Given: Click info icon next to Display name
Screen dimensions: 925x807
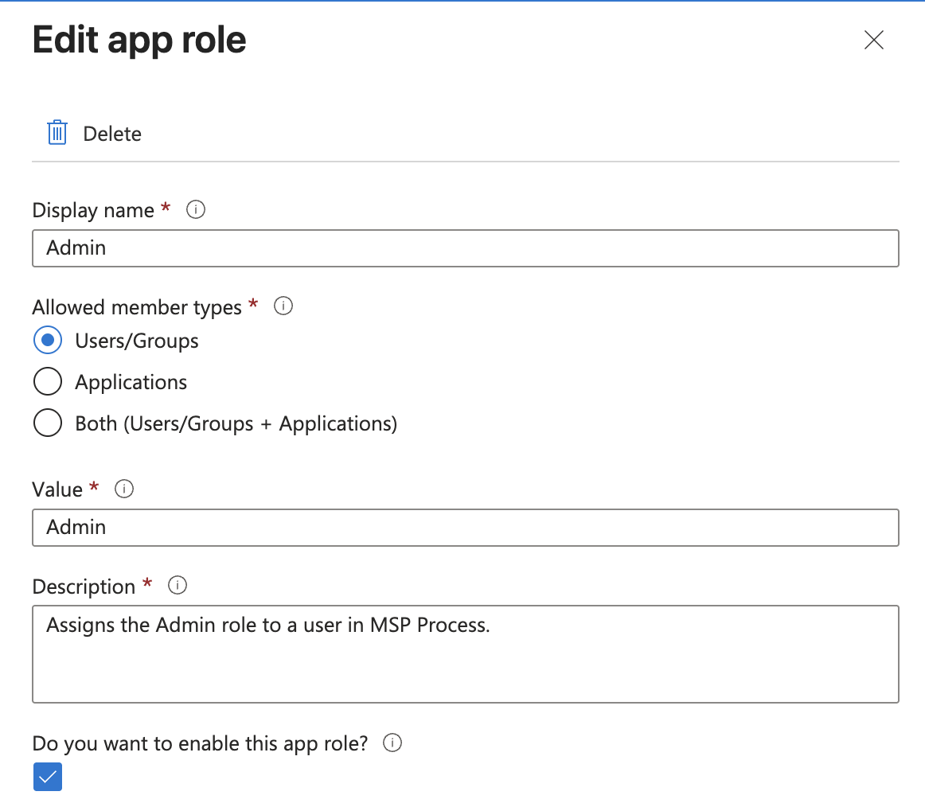Looking at the screenshot, I should (195, 210).
